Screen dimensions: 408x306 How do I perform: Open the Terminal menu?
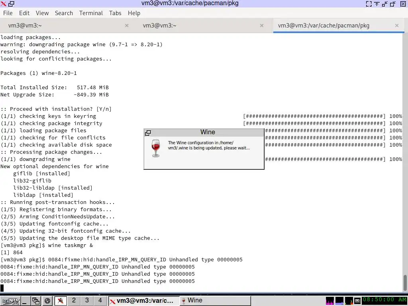(x=91, y=13)
